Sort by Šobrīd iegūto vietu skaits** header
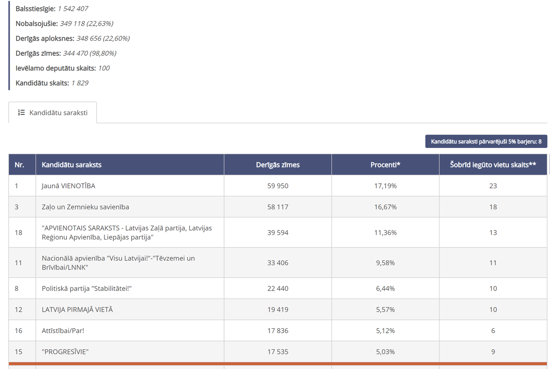550x369 pixels. point(493,165)
